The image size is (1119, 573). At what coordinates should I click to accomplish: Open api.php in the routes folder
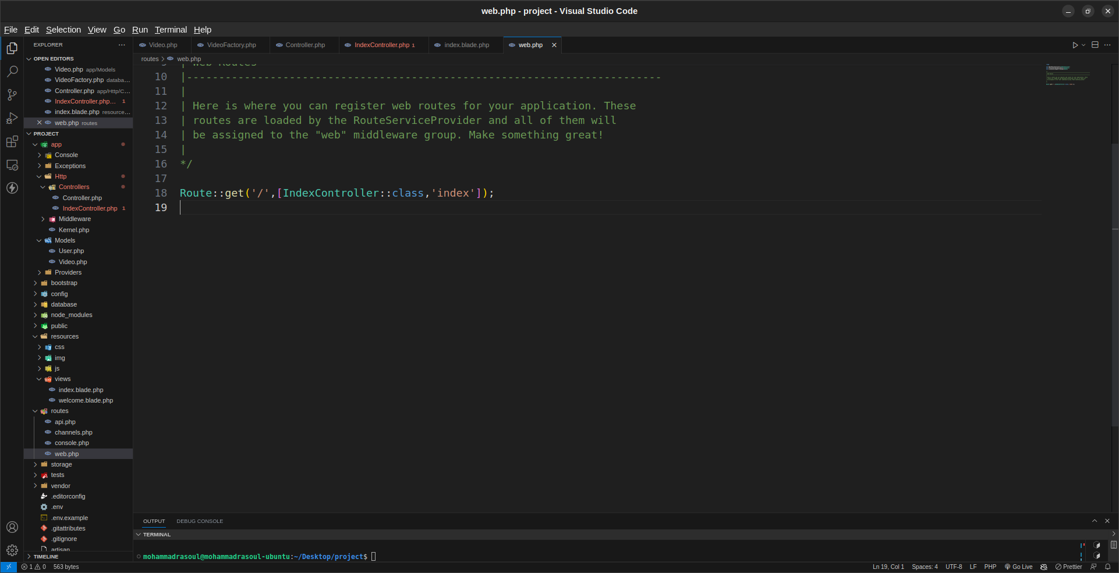tap(65, 422)
